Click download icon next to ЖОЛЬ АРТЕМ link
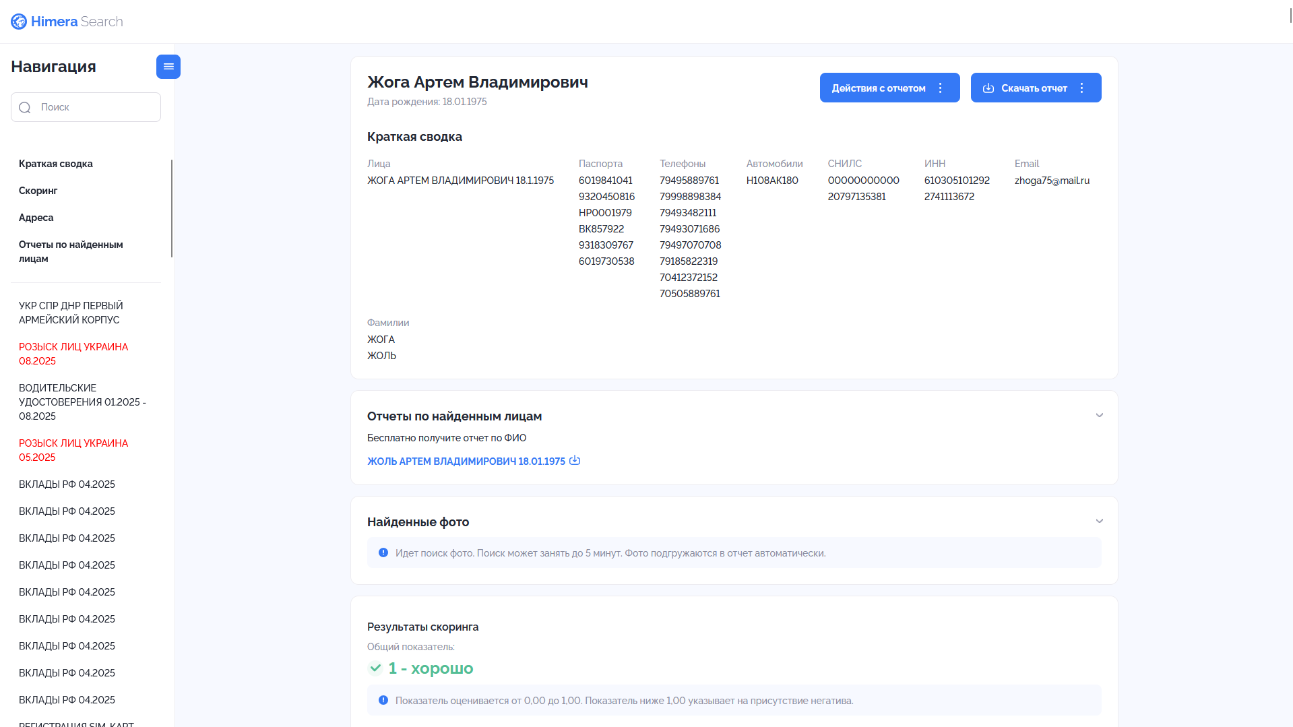The width and height of the screenshot is (1293, 727). 575,461
